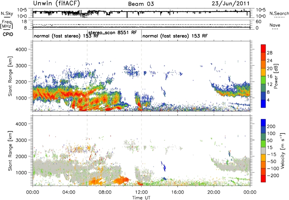
Task: Click the "Freq. [MHz]" axis label
Action: pos(7,24)
